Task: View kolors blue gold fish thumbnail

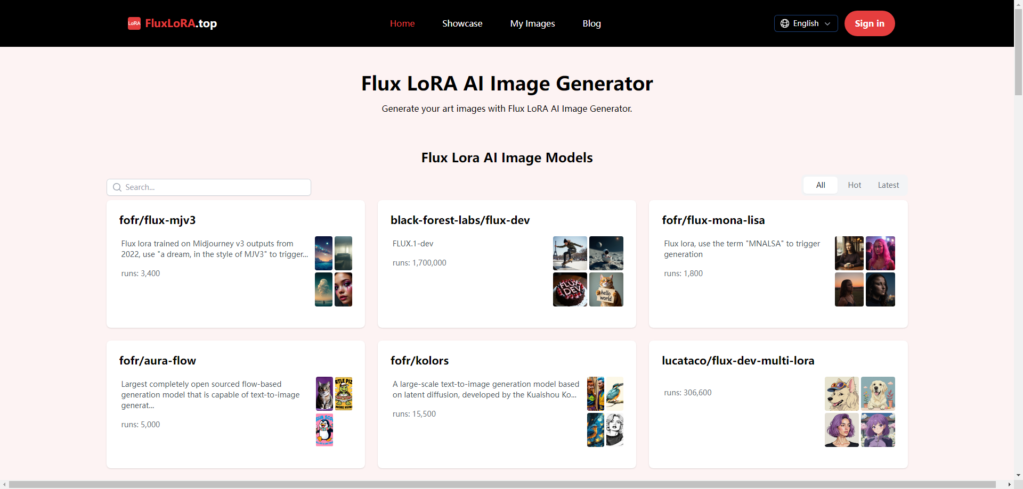Action: tap(596, 430)
